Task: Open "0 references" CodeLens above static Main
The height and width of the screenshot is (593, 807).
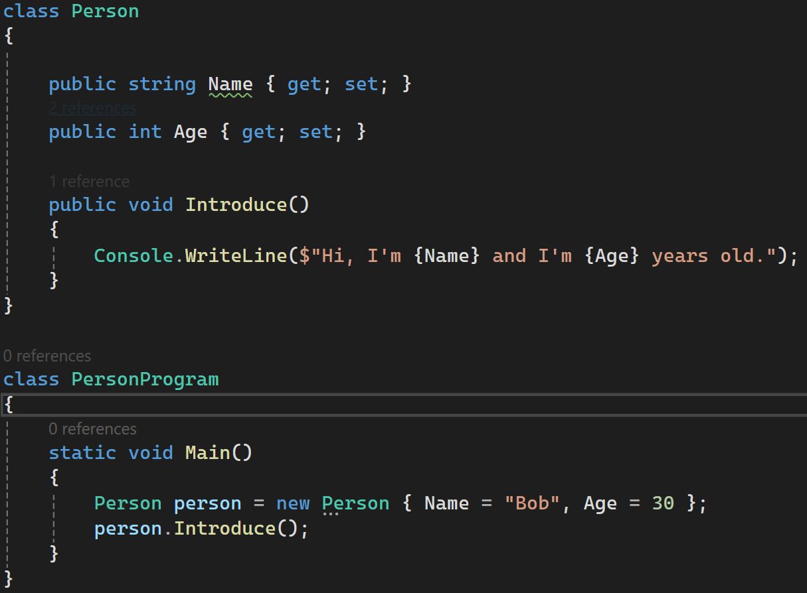Action: 92,429
